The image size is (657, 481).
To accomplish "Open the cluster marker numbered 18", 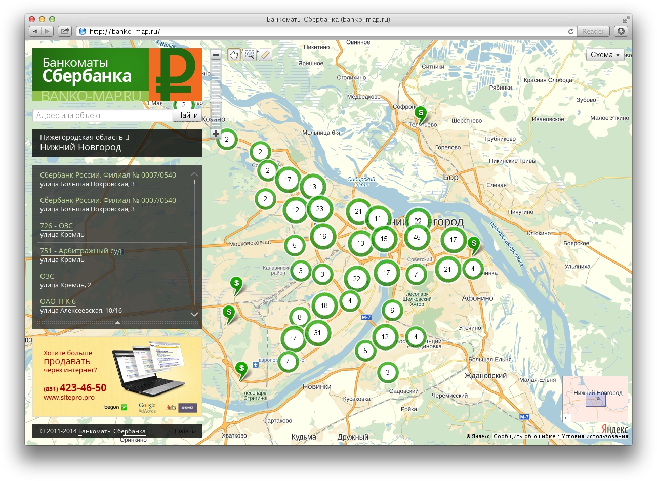I will pyautogui.click(x=324, y=305).
